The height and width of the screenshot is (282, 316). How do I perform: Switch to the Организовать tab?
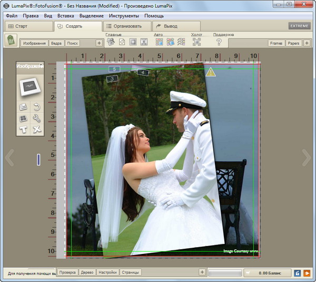[x=124, y=26]
